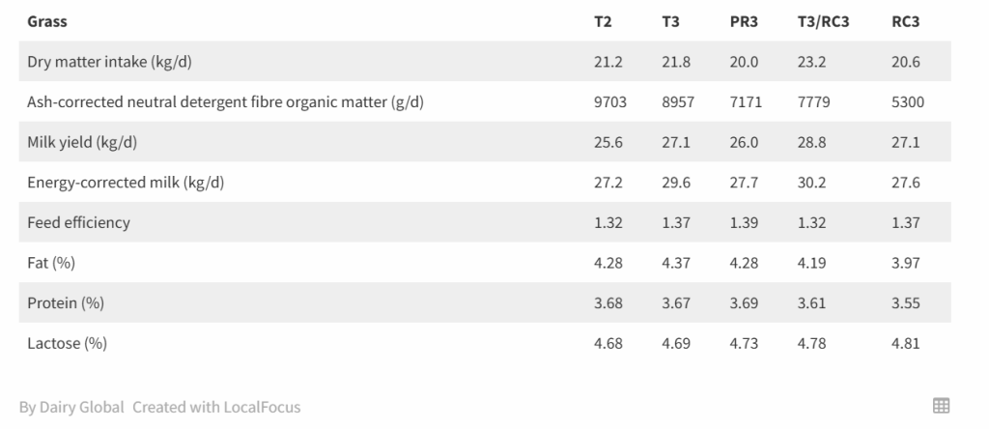Image resolution: width=989 pixels, height=429 pixels.
Task: Click the T3/RC3 column header
Action: pyautogui.click(x=823, y=21)
